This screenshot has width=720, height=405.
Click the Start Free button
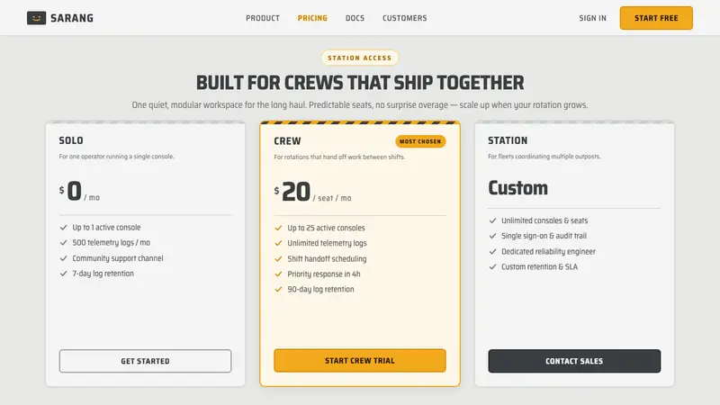click(656, 18)
